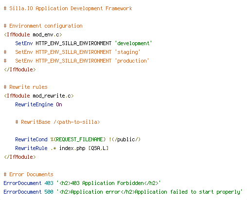This screenshot has width=247, height=200.
Task: Click the '# Error Documents' comment
Action: 29,174
